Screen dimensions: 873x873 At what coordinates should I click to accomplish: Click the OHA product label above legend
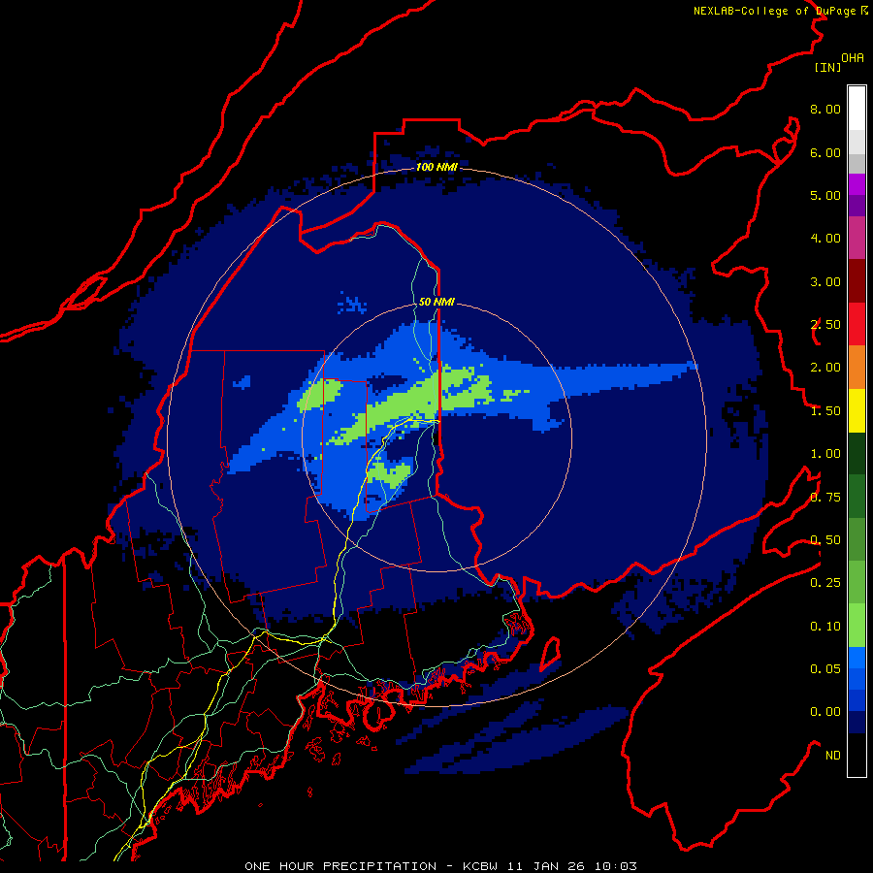point(853,57)
